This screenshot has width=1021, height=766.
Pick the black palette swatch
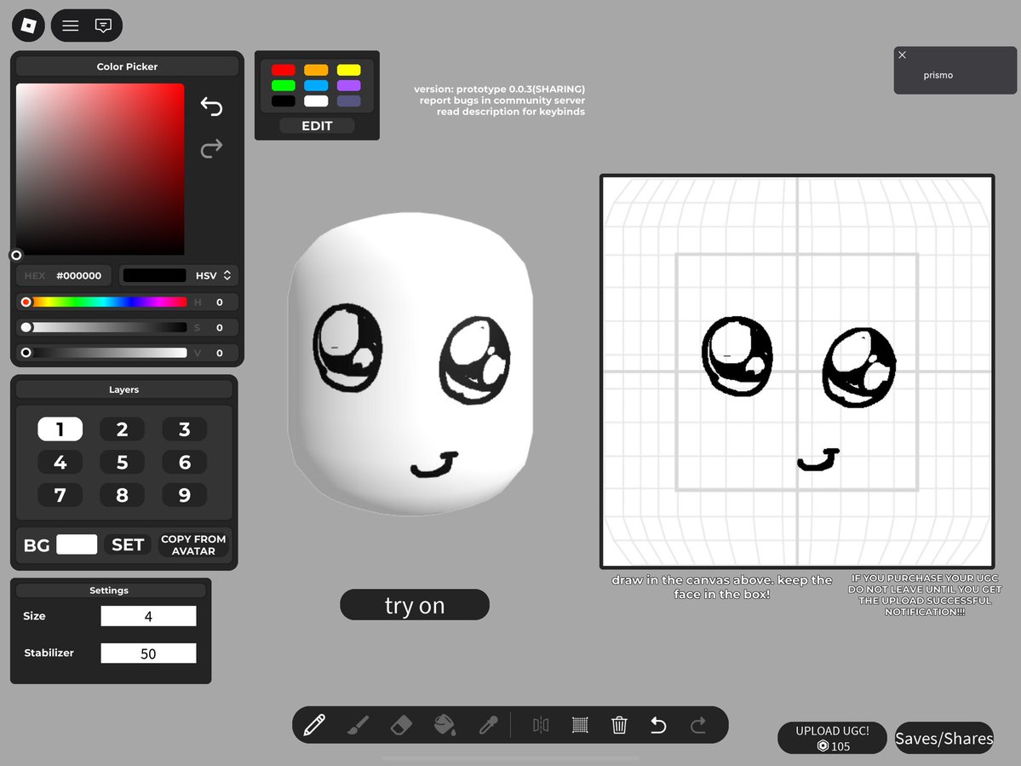click(x=284, y=101)
